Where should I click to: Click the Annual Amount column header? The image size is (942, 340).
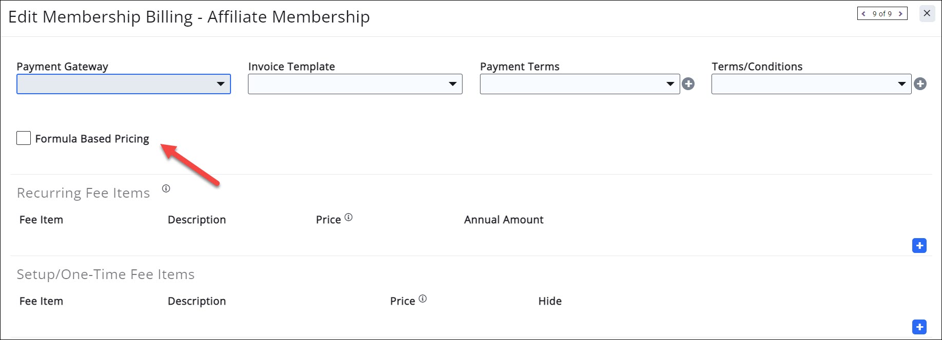tap(503, 219)
